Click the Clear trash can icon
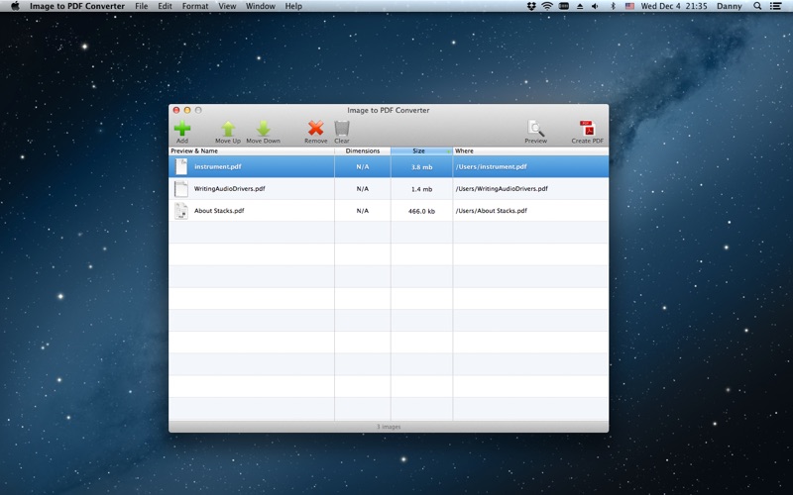 342,129
